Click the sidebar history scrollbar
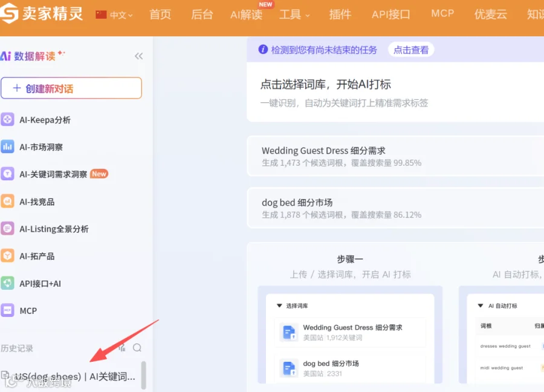This screenshot has width=544, height=392. click(x=144, y=375)
